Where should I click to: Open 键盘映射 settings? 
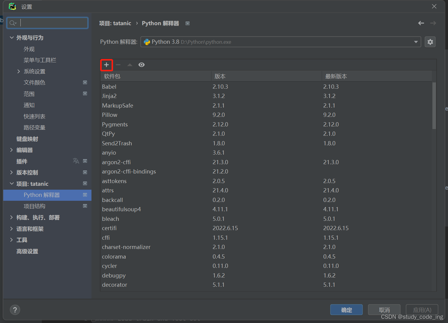[x=27, y=139]
